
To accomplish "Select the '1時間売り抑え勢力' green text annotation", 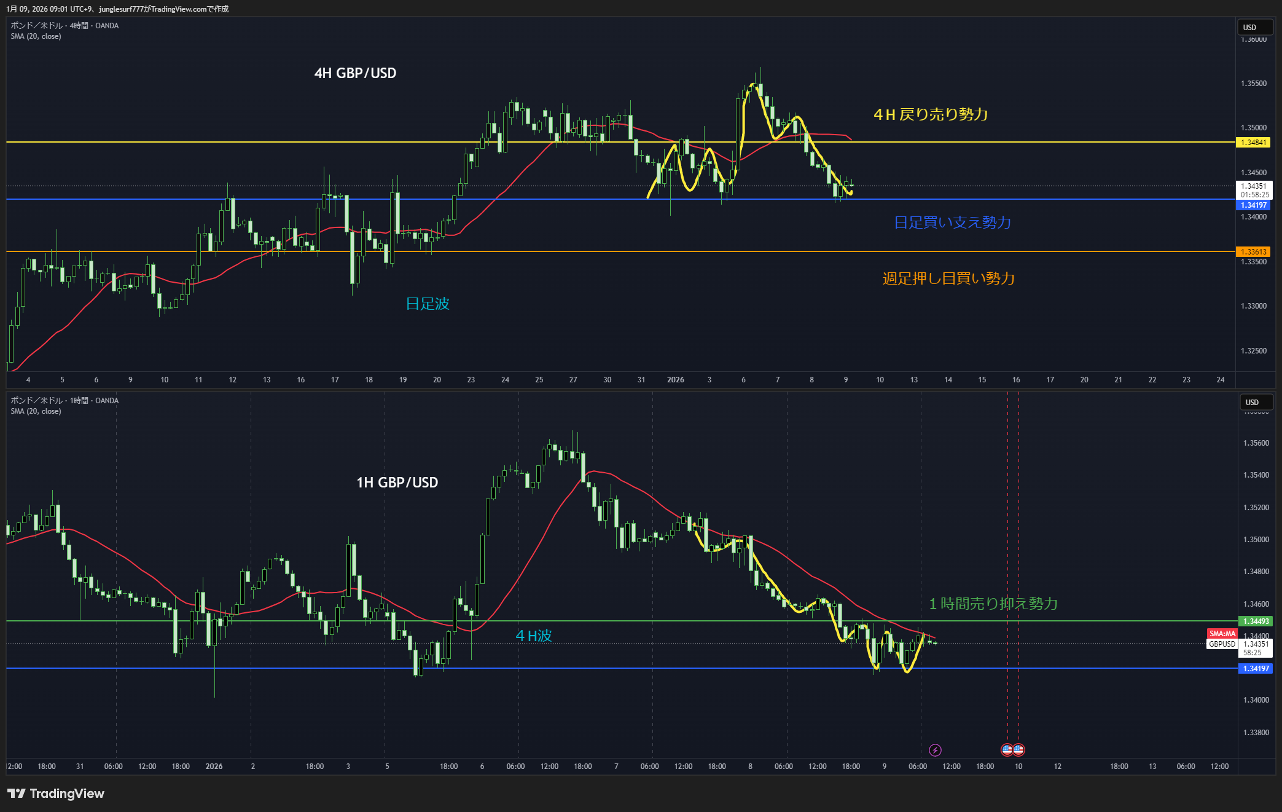I will pyautogui.click(x=993, y=604).
